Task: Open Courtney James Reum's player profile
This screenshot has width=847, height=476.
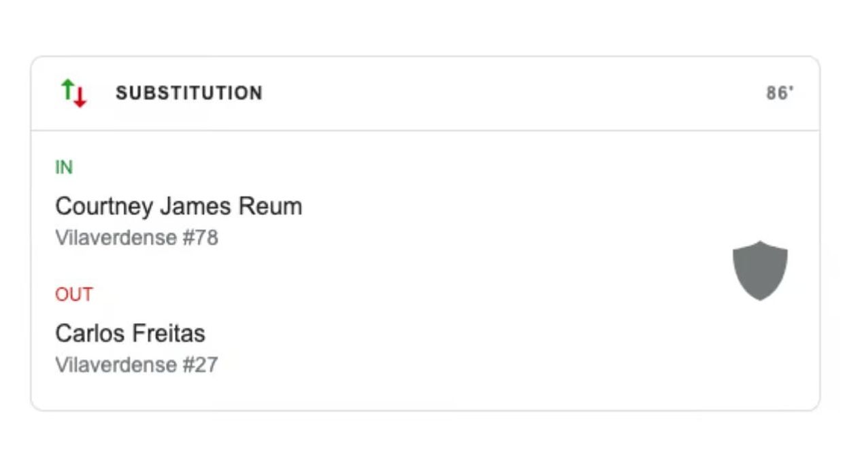Action: 178,206
